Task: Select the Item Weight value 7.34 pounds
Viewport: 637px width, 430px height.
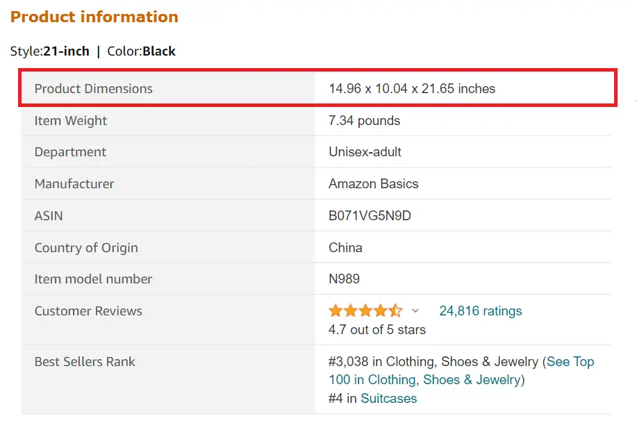Action: pyautogui.click(x=363, y=120)
